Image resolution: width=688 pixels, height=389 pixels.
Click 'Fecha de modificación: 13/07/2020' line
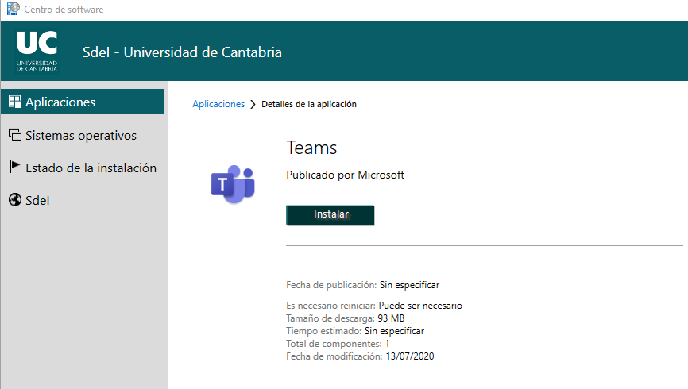point(360,356)
